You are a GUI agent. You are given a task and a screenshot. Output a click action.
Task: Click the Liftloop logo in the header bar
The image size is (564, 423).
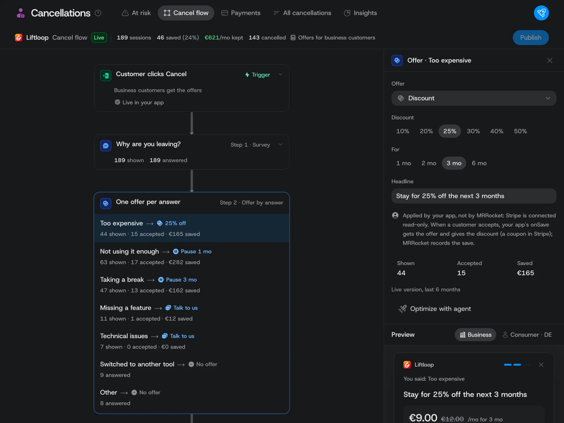(19, 38)
